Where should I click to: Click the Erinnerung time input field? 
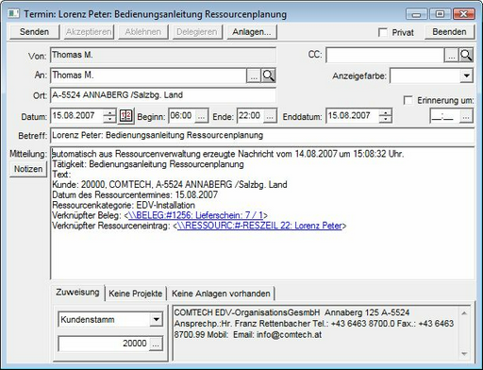point(444,116)
